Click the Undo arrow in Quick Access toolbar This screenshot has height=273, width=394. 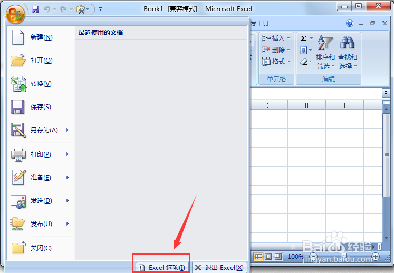coord(47,9)
